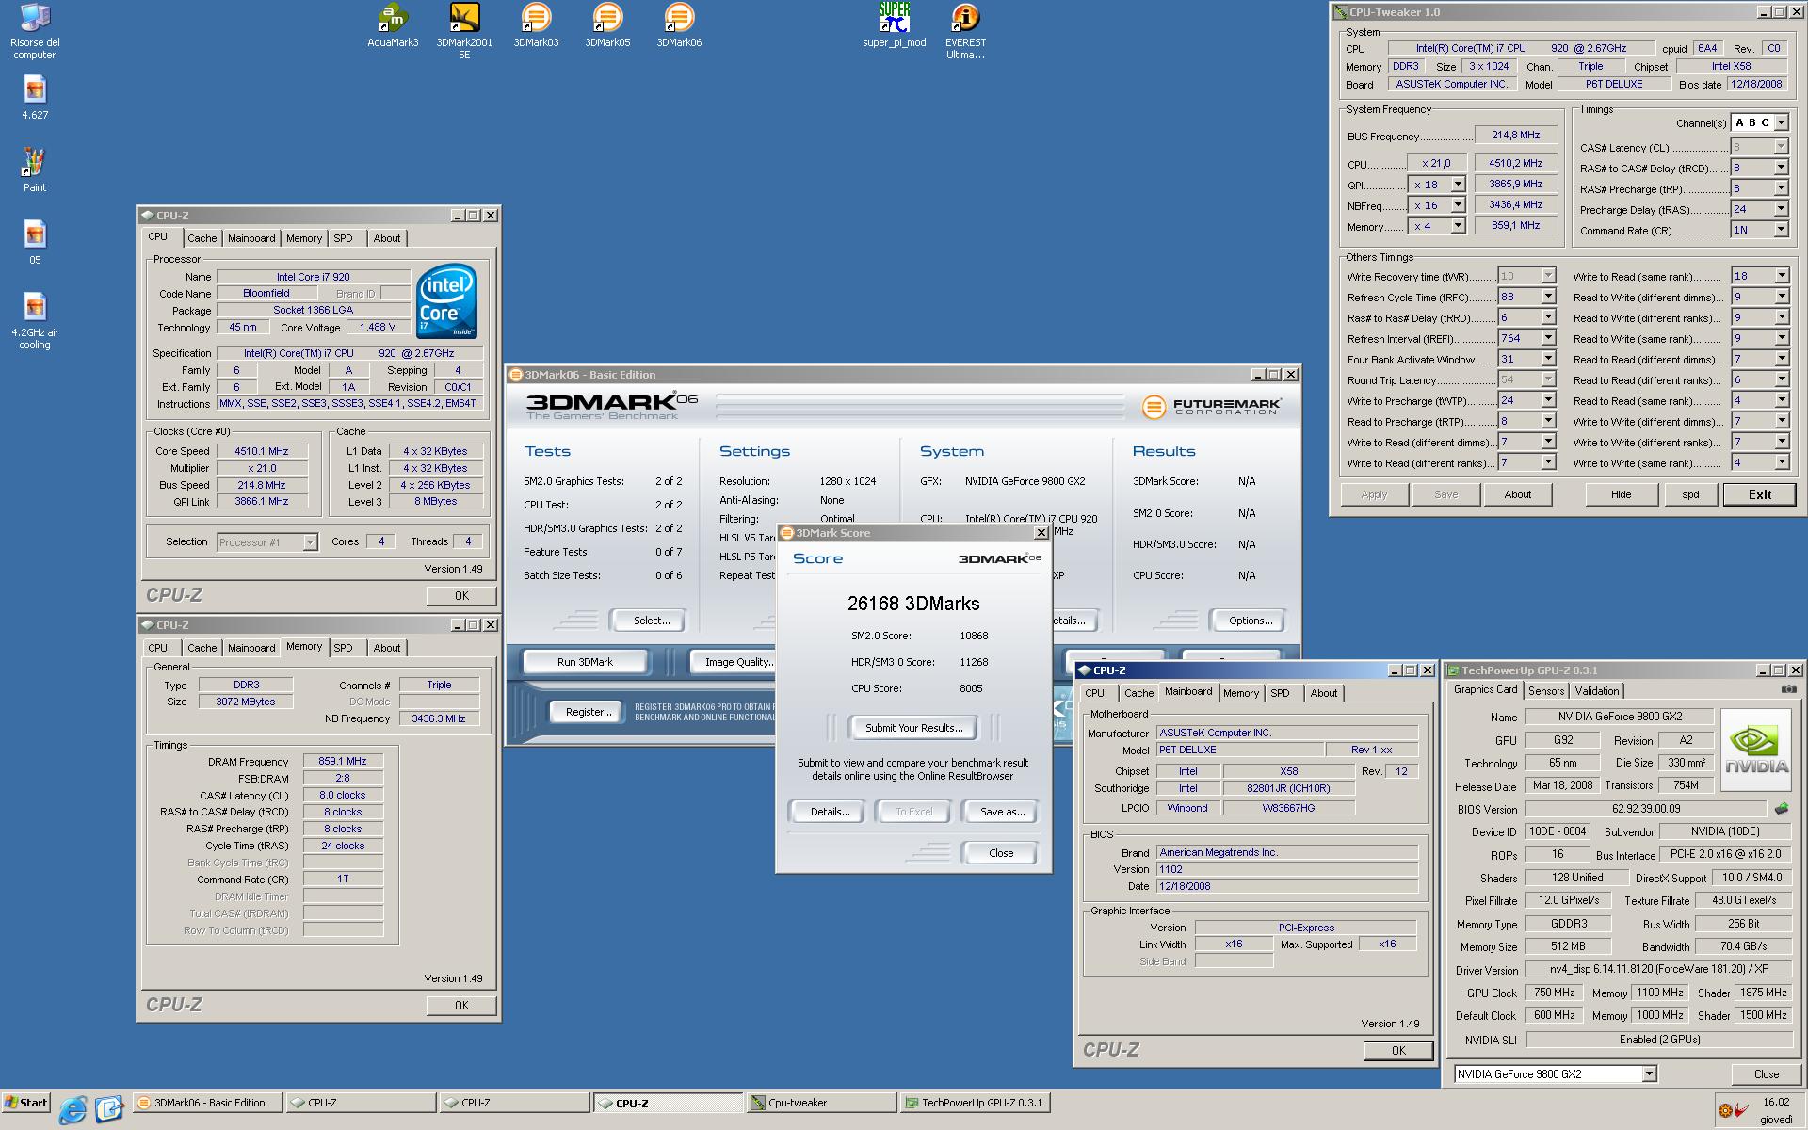Image resolution: width=1808 pixels, height=1130 pixels.
Task: Open the AquaMark3 desktop shortcut
Action: pos(393,25)
